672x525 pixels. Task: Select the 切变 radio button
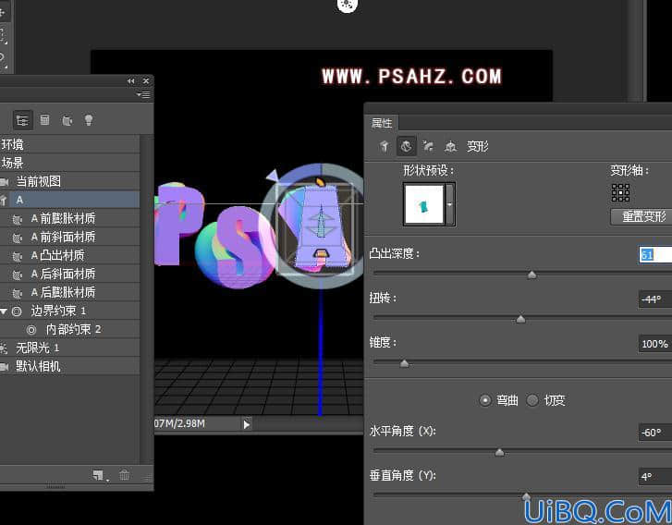point(532,400)
